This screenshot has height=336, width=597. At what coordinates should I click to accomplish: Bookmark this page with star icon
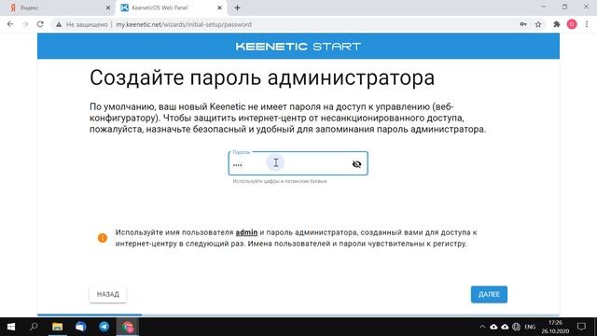pos(538,24)
